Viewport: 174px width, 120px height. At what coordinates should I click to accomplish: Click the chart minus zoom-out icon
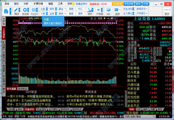coord(108,18)
